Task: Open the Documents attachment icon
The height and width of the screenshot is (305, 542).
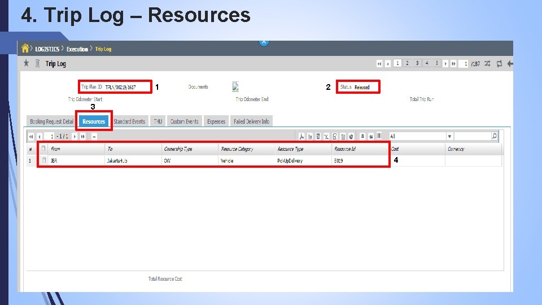Action: point(235,86)
